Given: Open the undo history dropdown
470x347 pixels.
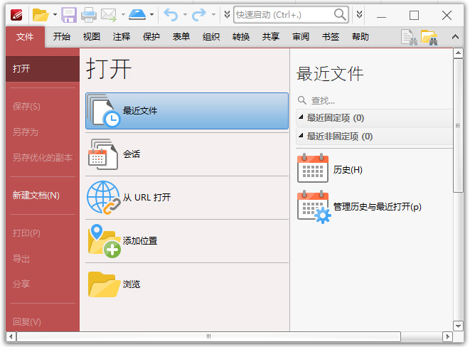Looking at the screenshot, I should coord(185,14).
